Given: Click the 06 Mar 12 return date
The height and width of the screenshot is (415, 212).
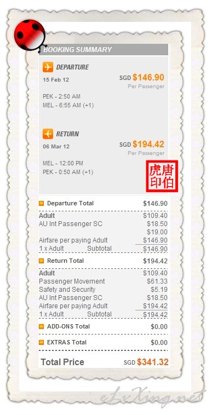Looking at the screenshot, I should [56, 146].
